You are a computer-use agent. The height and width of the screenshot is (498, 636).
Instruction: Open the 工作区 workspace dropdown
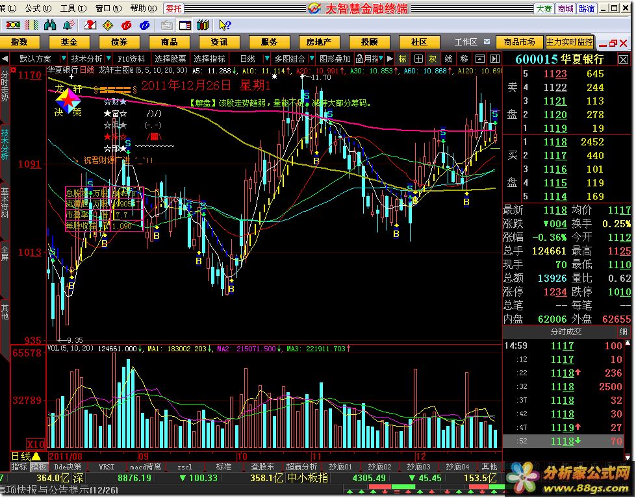487,42
